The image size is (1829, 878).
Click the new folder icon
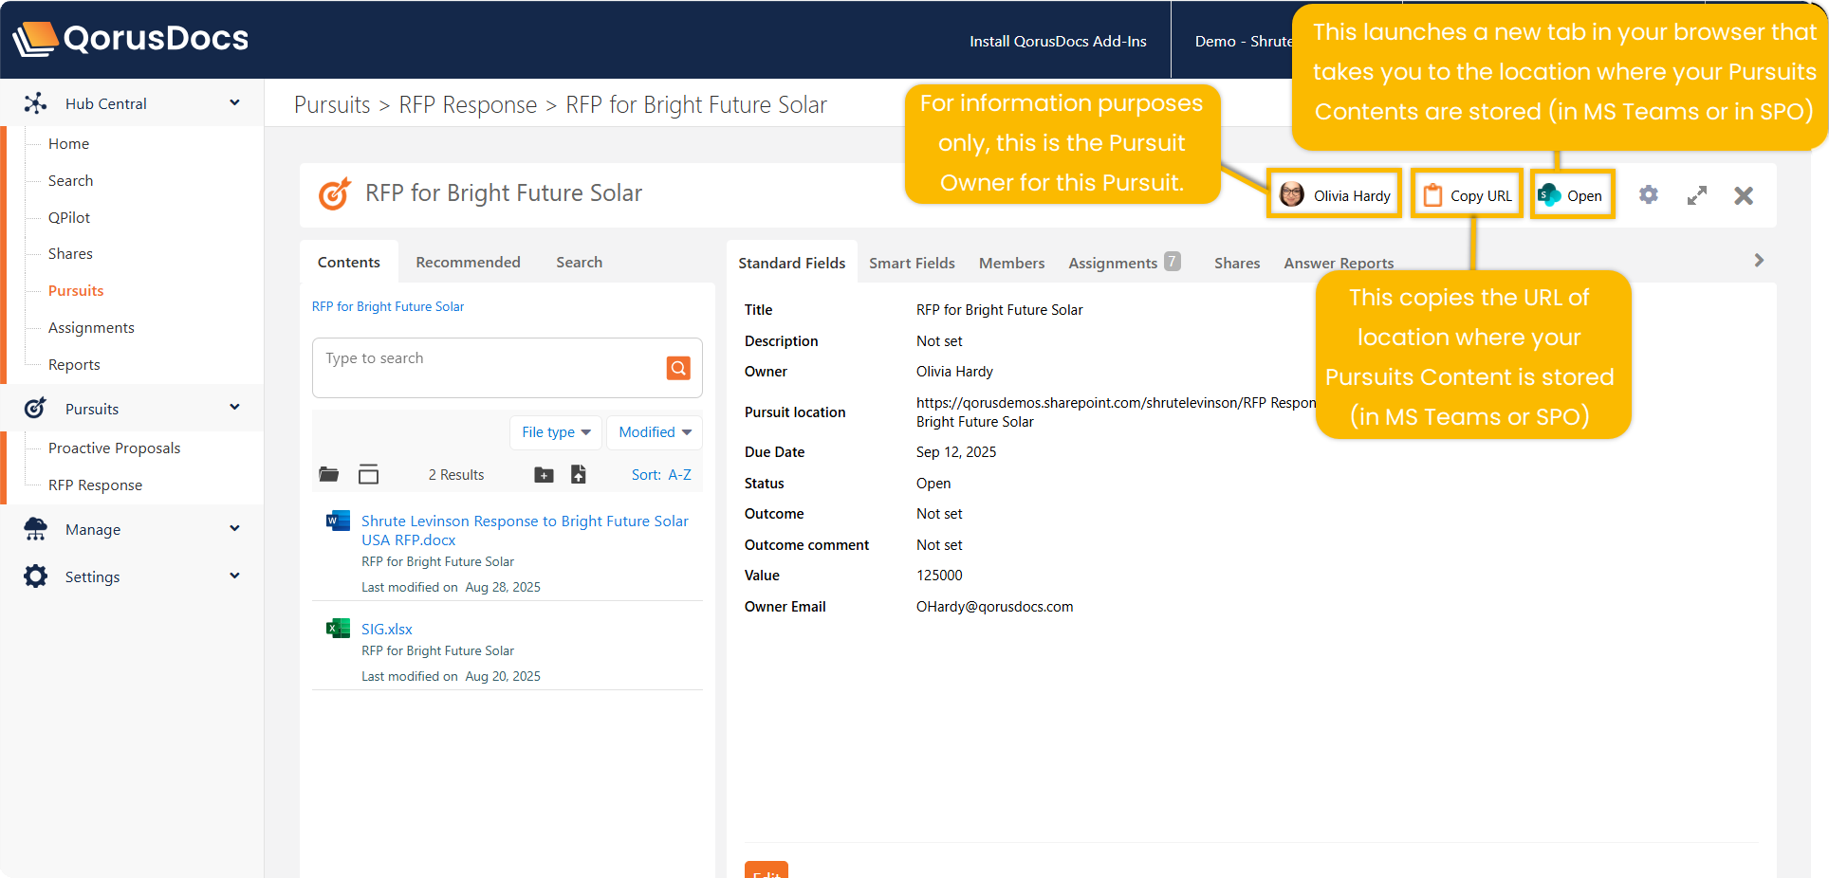(x=544, y=475)
